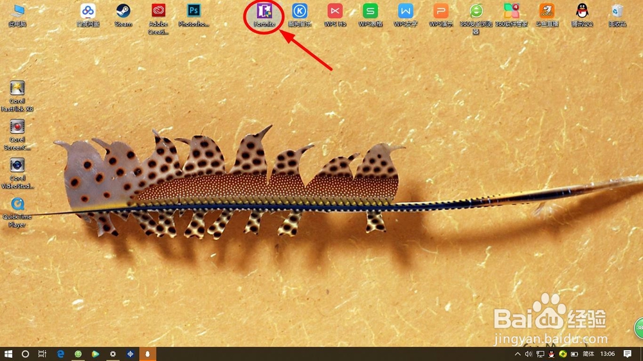Open the red tray icon beside network

click(x=552, y=354)
